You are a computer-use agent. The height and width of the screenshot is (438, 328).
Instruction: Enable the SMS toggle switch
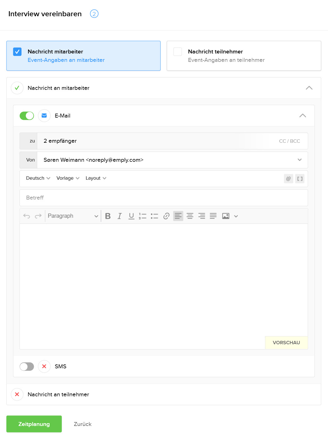[27, 366]
